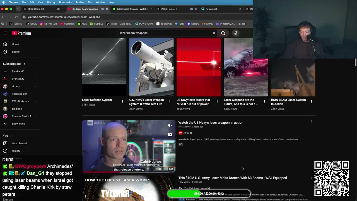Open the NYT bookmark
This screenshot has height=201, width=357.
242,24
